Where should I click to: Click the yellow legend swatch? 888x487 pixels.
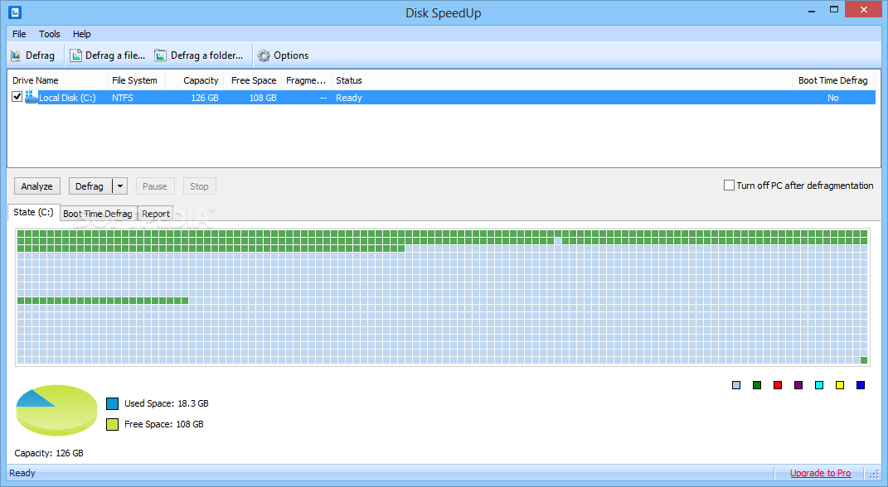pos(840,385)
